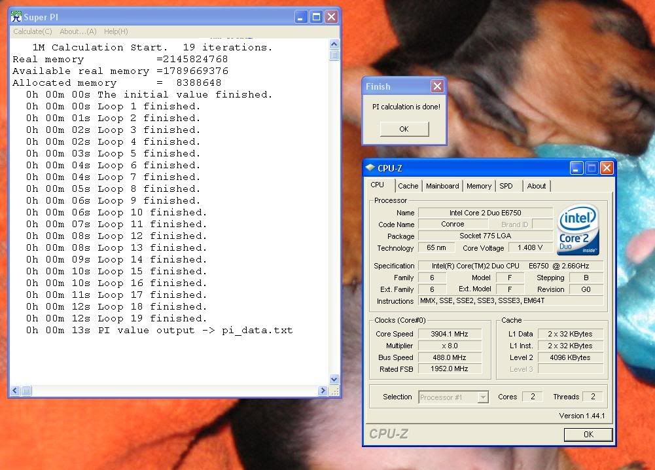Switch to the CPU tab in CPU-Z
The width and height of the screenshot is (655, 470).
pyautogui.click(x=377, y=185)
